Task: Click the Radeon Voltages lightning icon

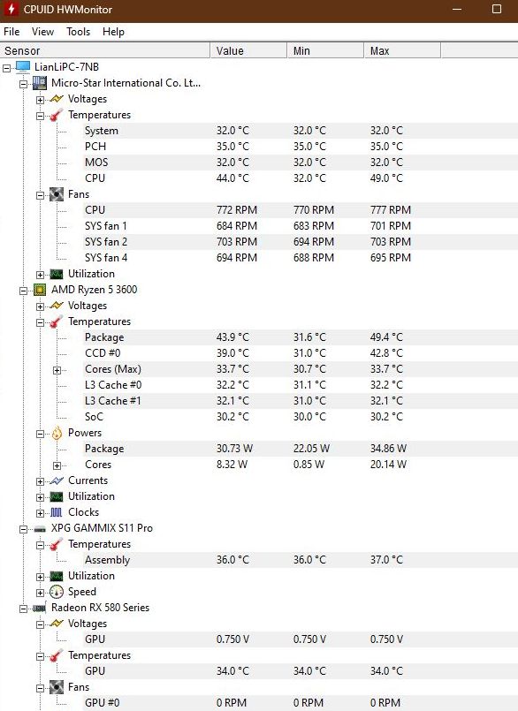Action: tap(57, 624)
